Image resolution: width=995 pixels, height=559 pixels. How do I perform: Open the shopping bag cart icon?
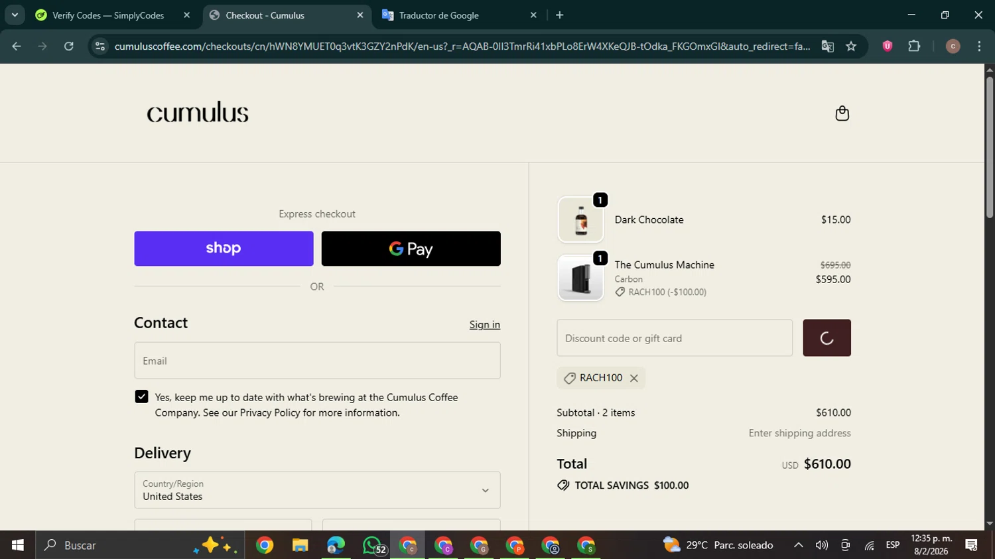[842, 113]
